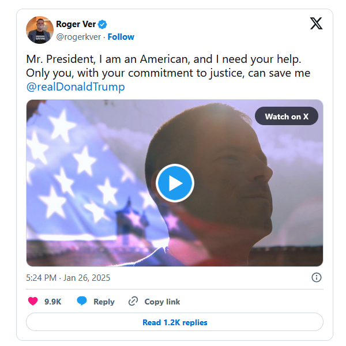This screenshot has height=346, width=346.
Task: Click the Reply text label
Action: (104, 302)
